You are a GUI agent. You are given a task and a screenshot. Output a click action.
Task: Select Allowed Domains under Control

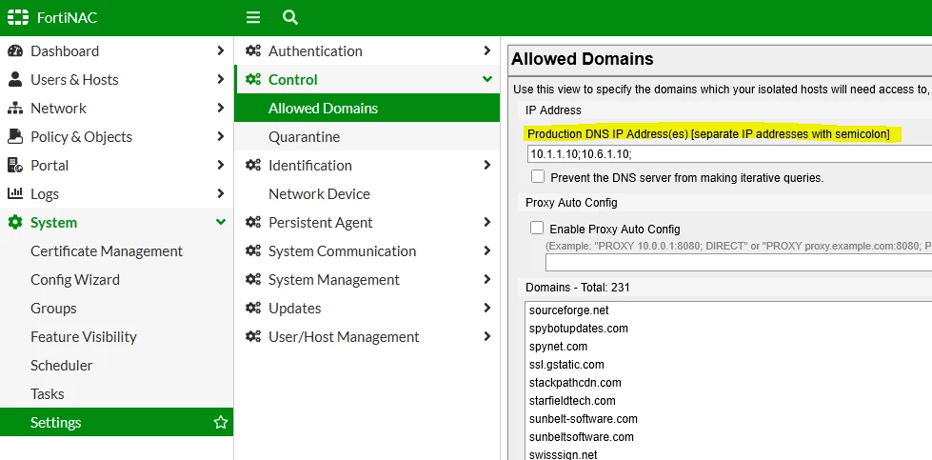[367, 109]
